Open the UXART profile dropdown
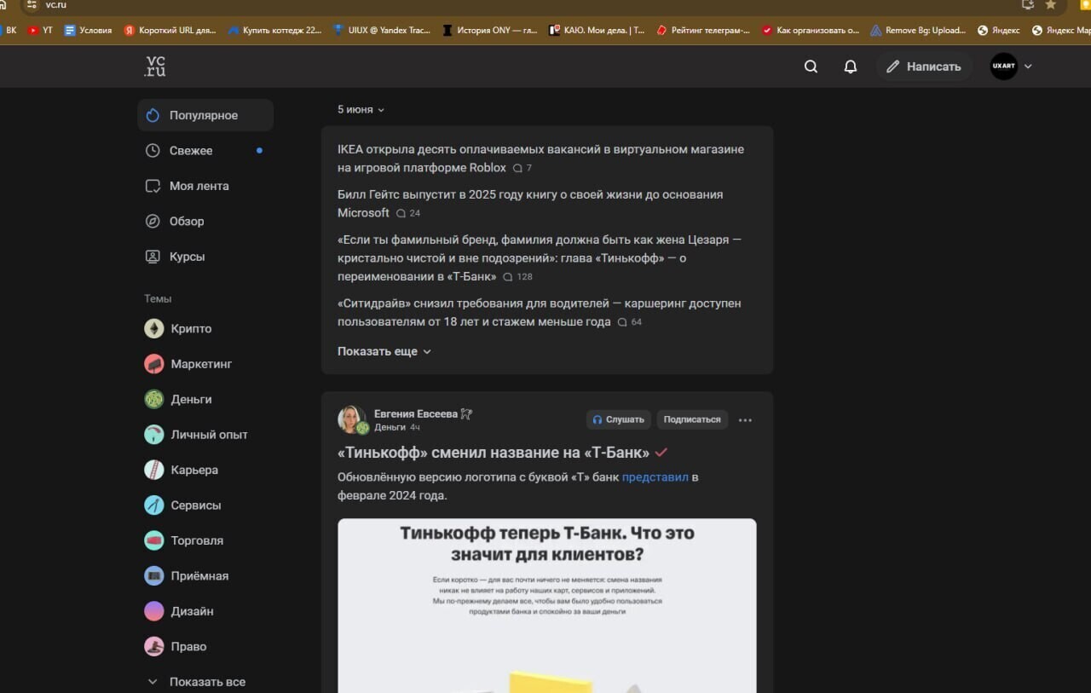 (1010, 66)
